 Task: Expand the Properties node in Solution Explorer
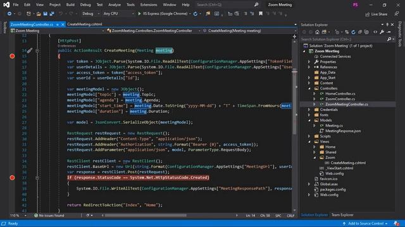pyautogui.click(x=309, y=62)
